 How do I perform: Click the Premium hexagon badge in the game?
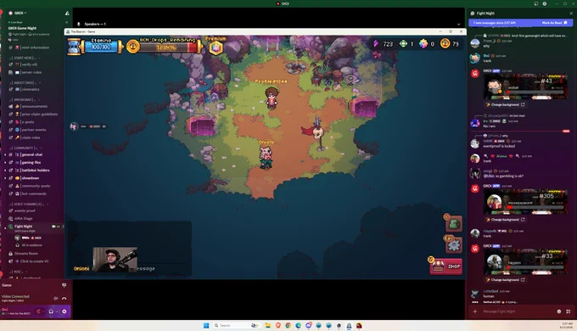click(216, 48)
